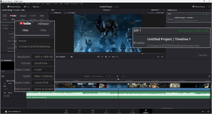This screenshot has width=212, height=114.
Task: Toggle viewer audio mute speaker icon
Action: pos(71,57)
